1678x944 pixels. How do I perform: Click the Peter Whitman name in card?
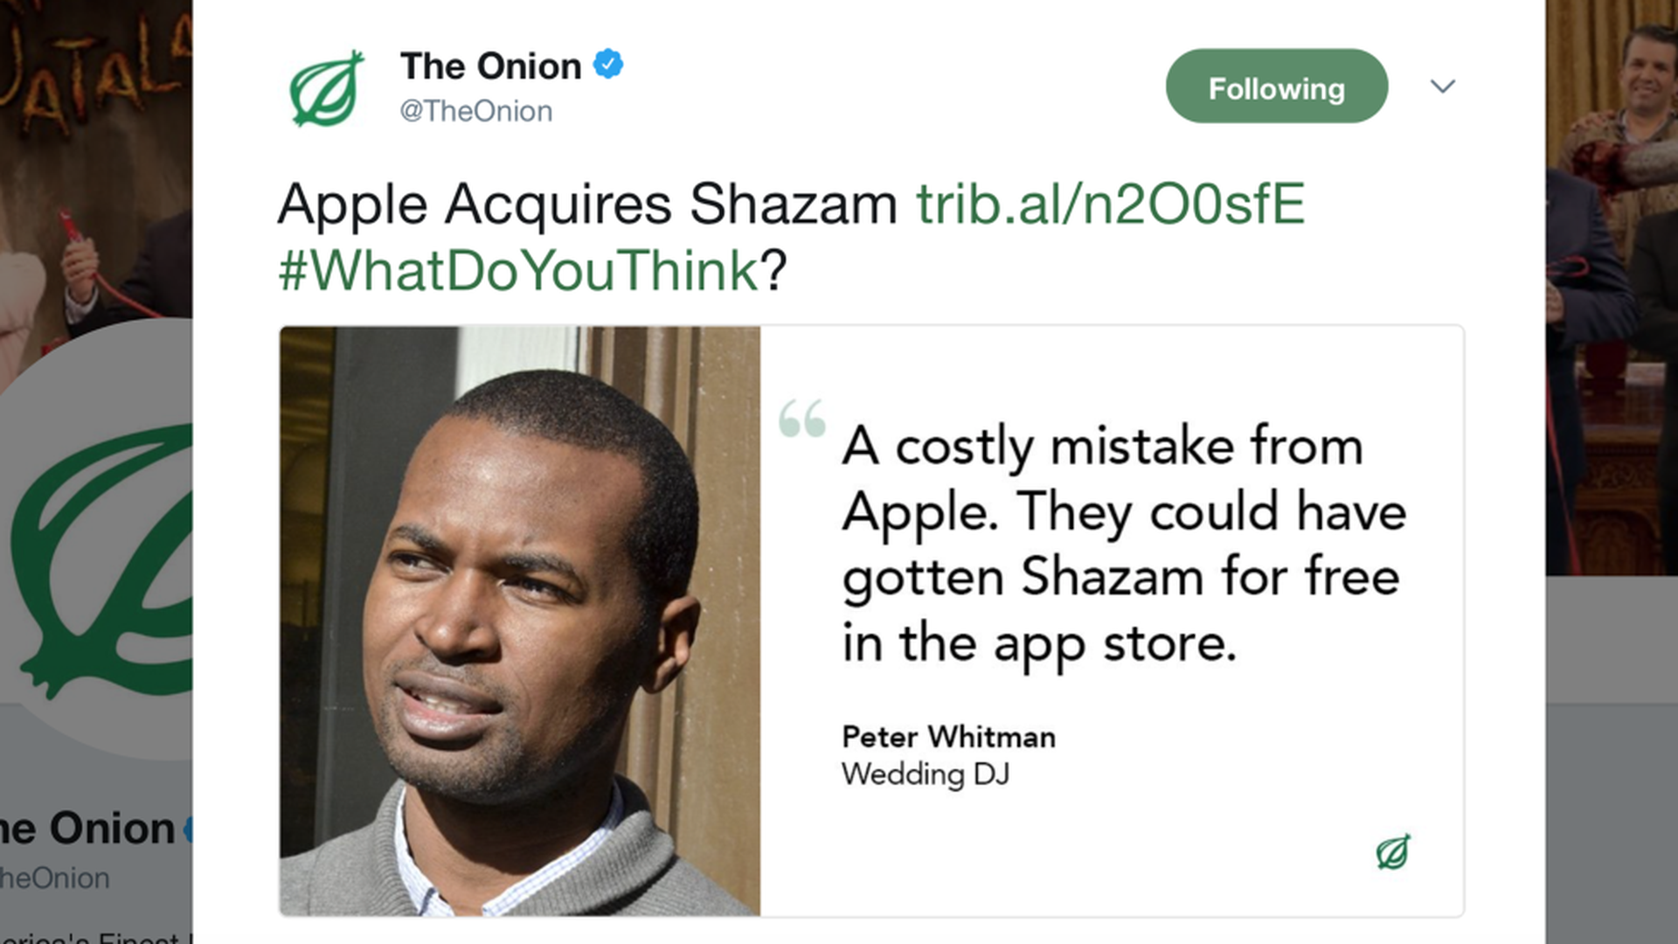tap(948, 737)
